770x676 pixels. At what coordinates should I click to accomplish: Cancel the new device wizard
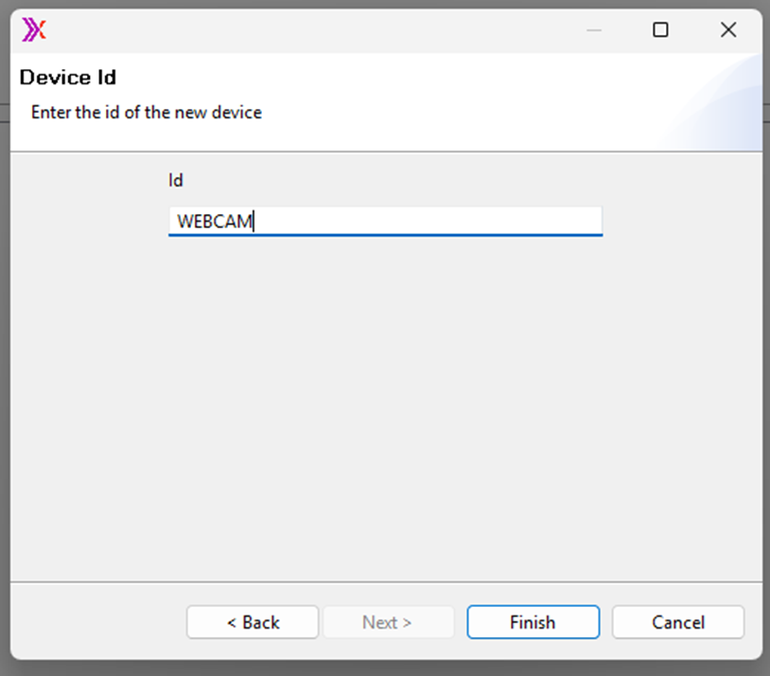(678, 622)
